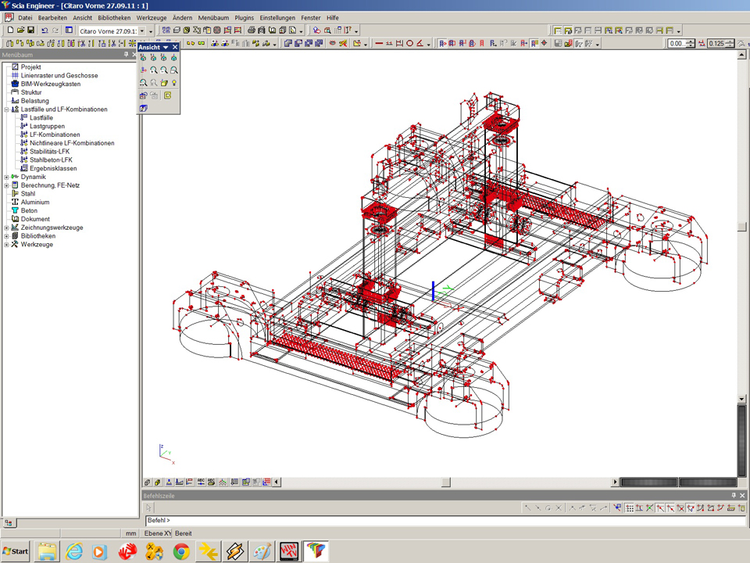Select LF-Kombinationen in the tree
750x563 pixels.
click(x=55, y=134)
